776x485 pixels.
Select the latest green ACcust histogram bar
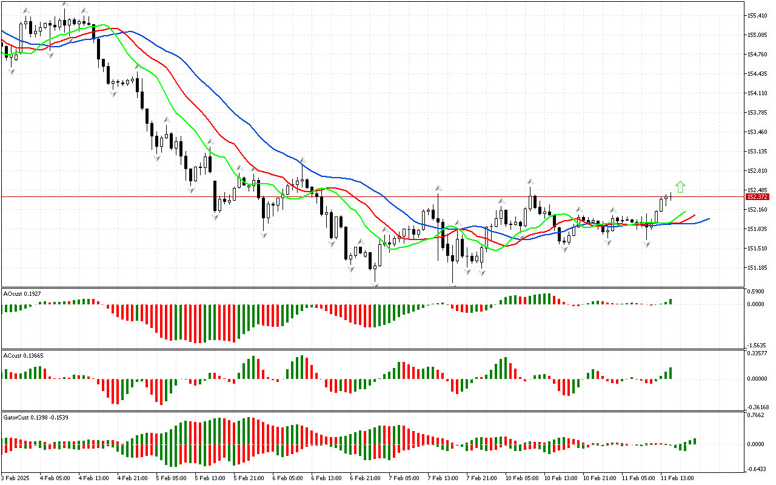[x=671, y=373]
